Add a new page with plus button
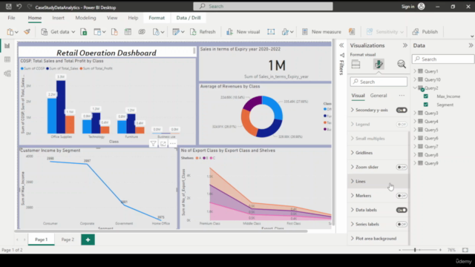475x267 pixels. 88,240
